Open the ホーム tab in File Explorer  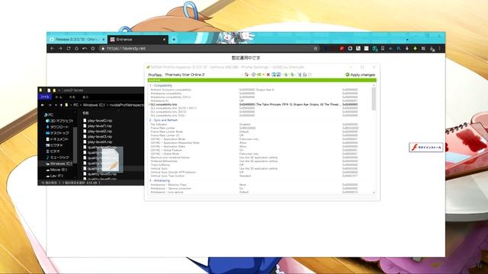pyautogui.click(x=59, y=97)
